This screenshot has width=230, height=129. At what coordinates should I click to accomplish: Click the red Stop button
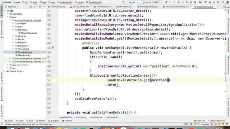pos(195,2)
